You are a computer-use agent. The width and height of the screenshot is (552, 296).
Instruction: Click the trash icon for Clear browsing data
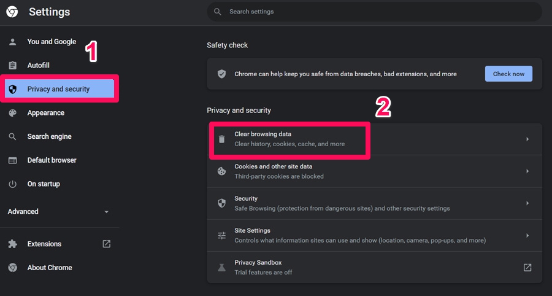pyautogui.click(x=222, y=139)
